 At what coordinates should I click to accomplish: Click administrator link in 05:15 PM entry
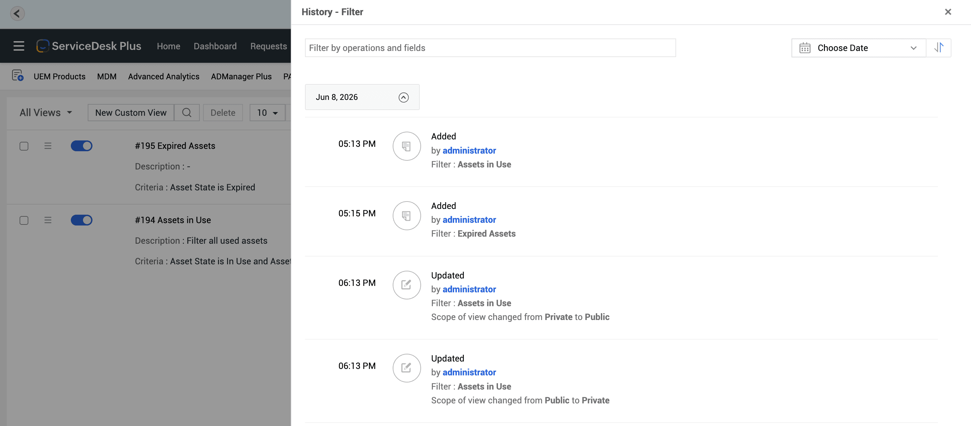point(469,220)
